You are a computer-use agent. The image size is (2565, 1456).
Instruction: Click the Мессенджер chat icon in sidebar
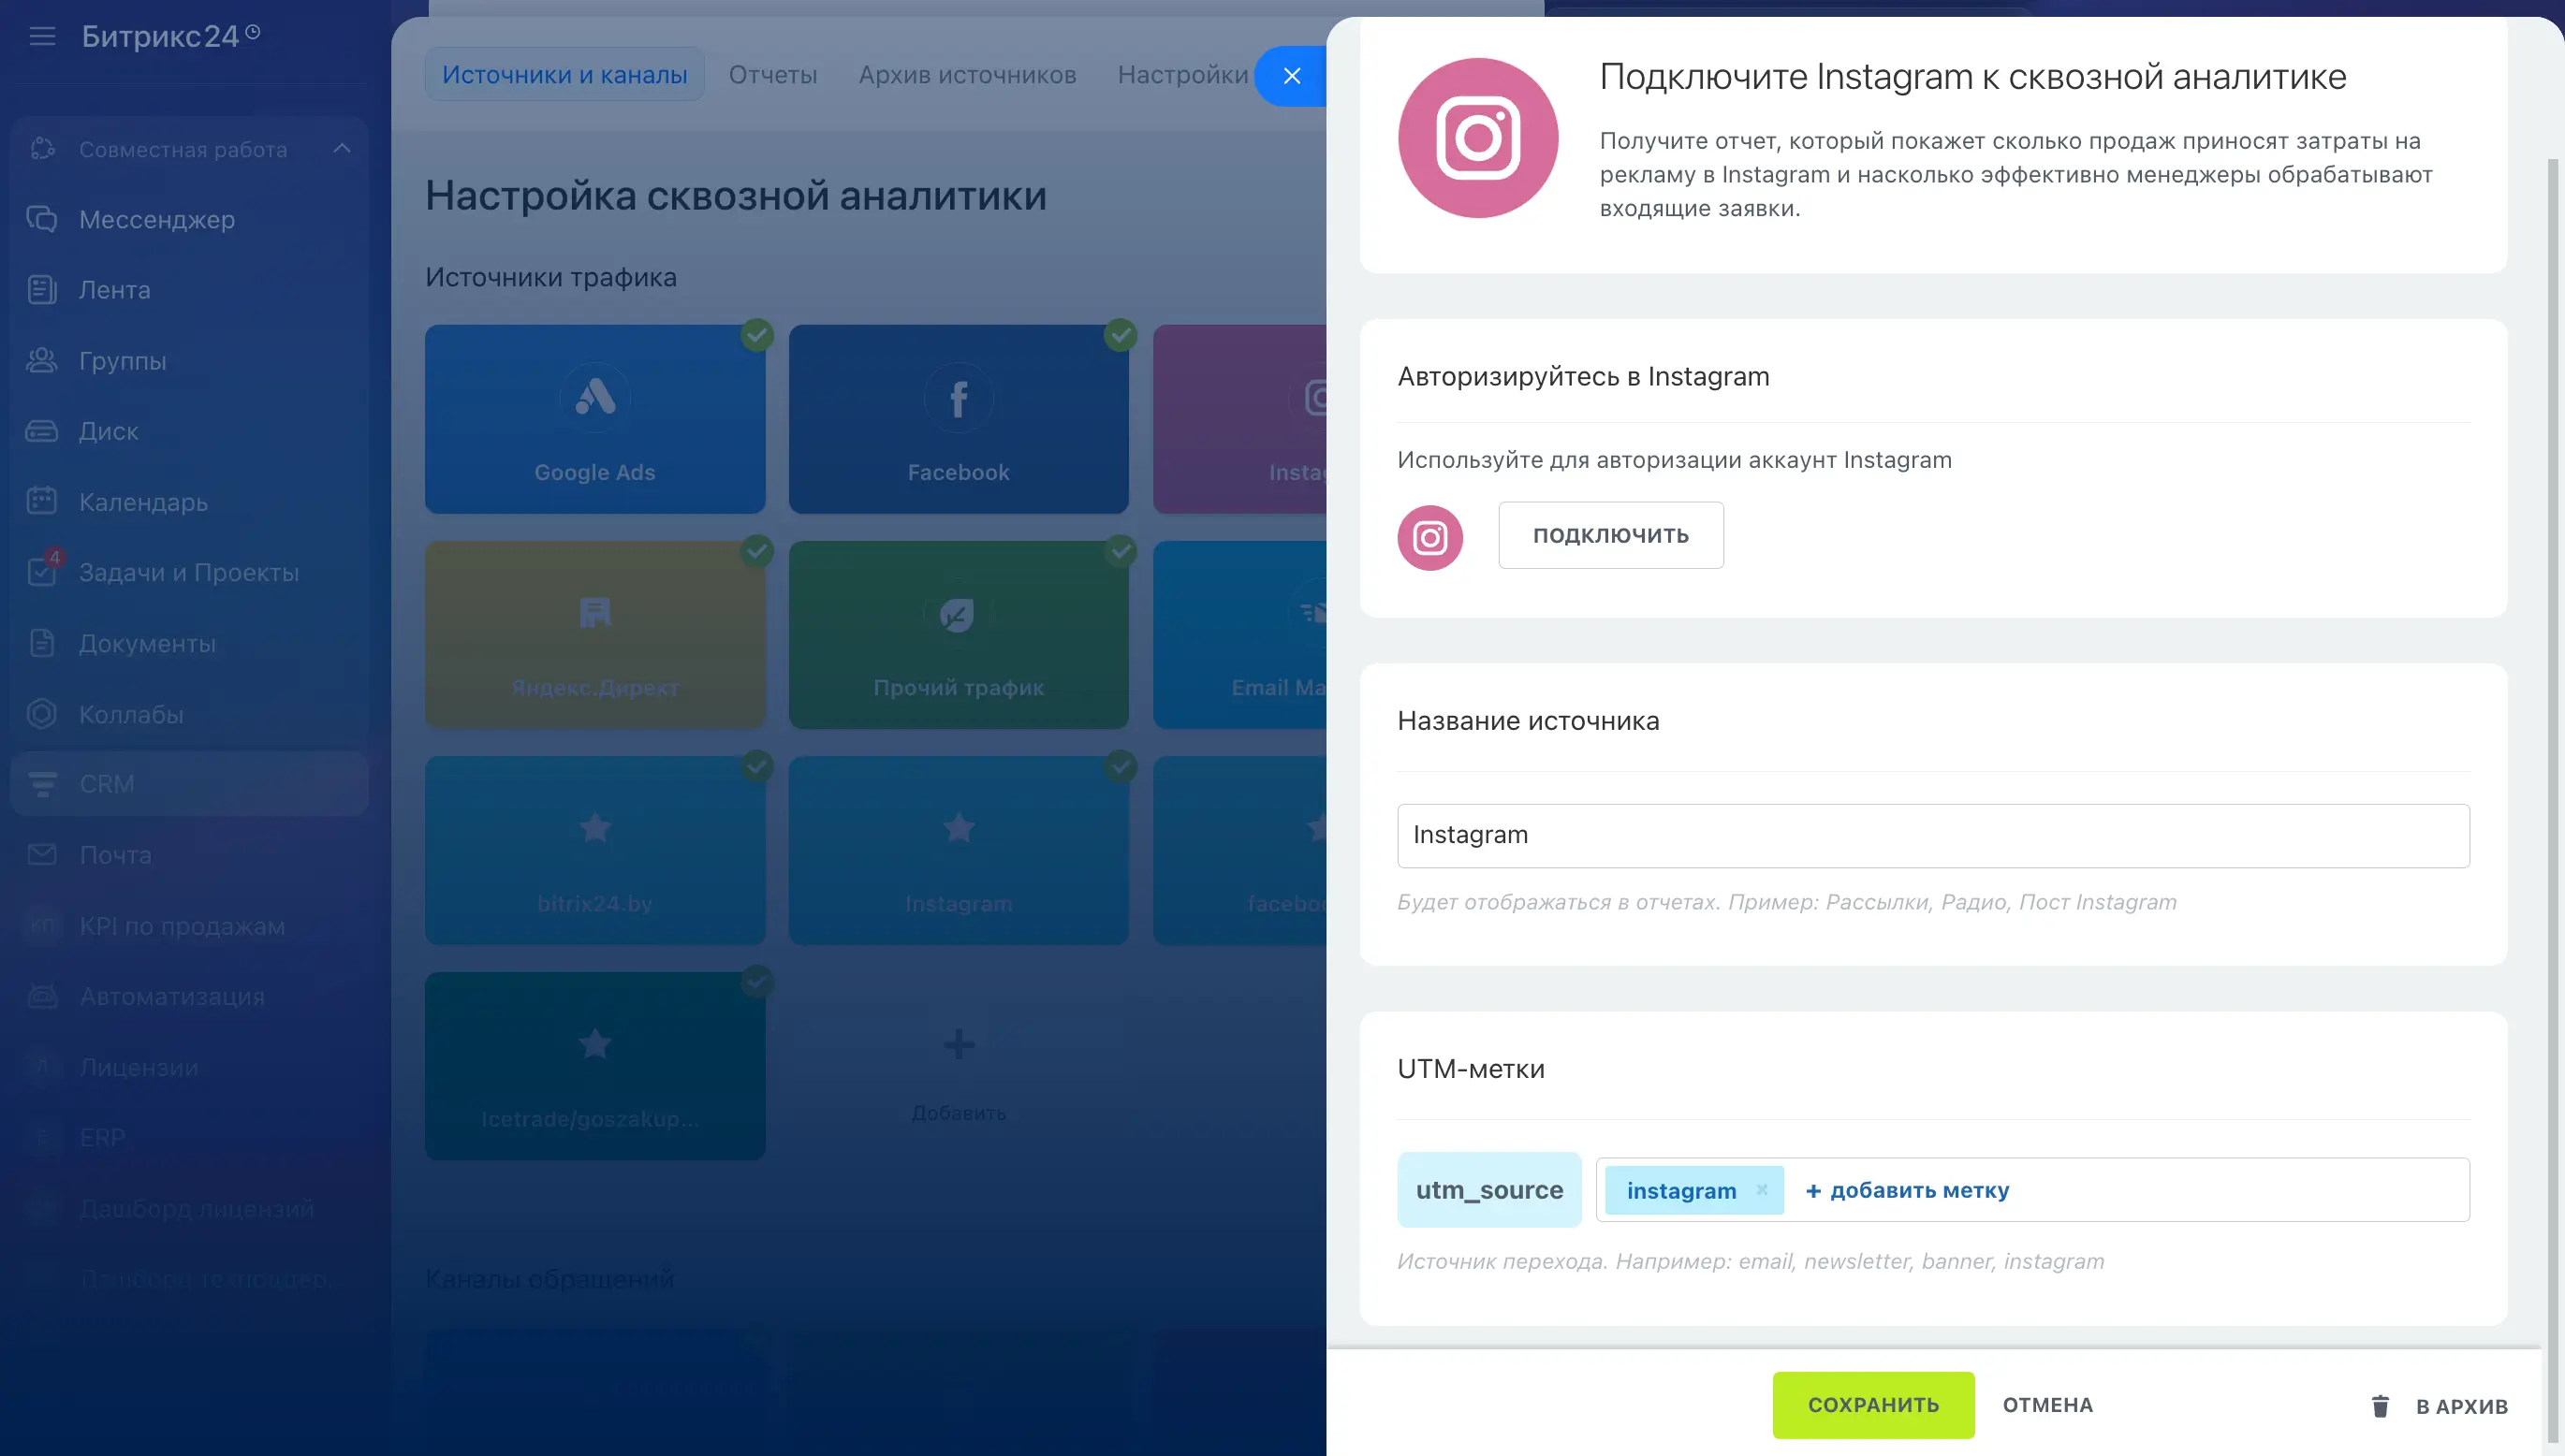coord(42,219)
